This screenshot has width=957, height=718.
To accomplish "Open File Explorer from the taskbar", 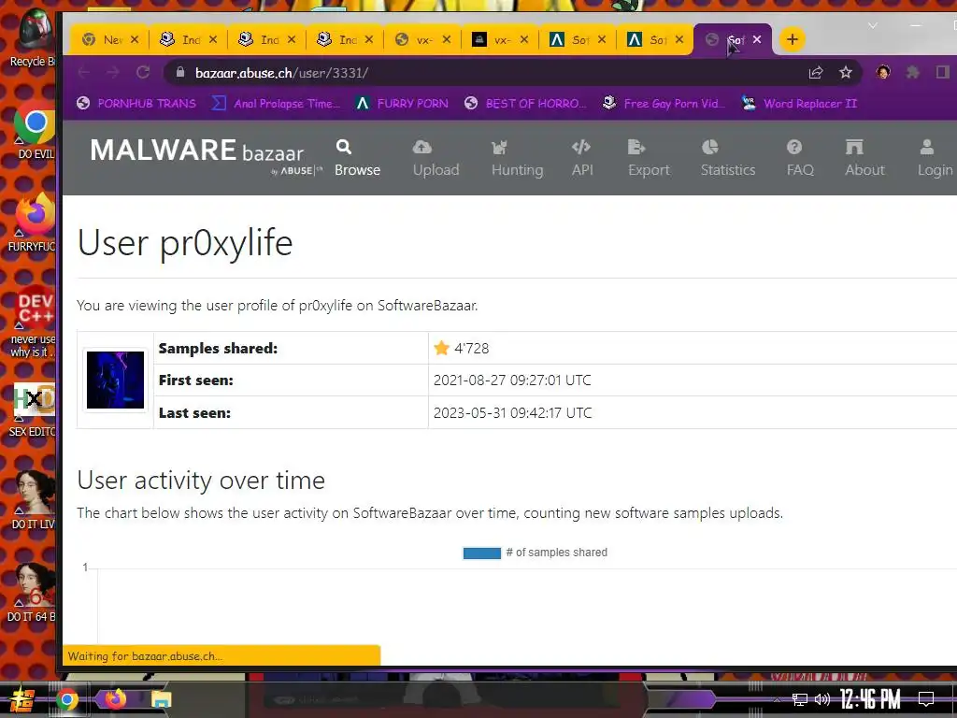I will (161, 699).
